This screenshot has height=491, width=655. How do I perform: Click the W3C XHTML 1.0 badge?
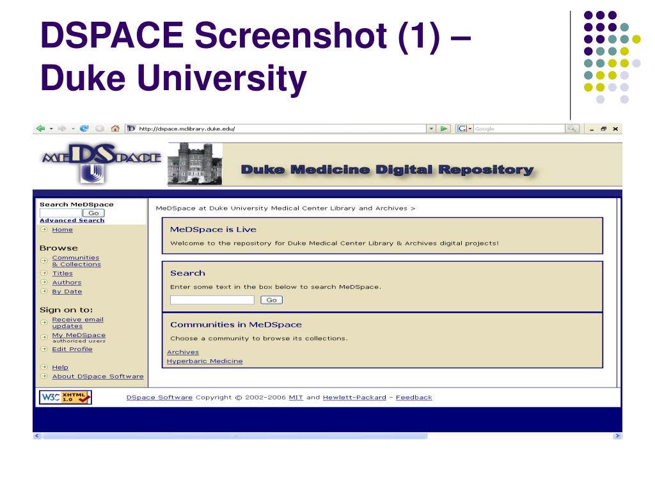(65, 397)
